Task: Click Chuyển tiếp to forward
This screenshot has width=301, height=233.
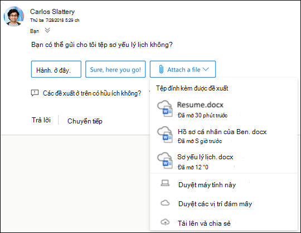Action: tap(85, 121)
